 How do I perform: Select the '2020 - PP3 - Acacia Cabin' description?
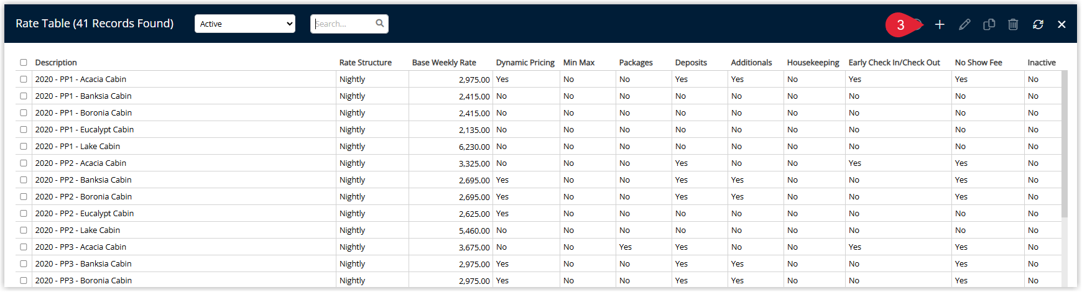click(81, 247)
